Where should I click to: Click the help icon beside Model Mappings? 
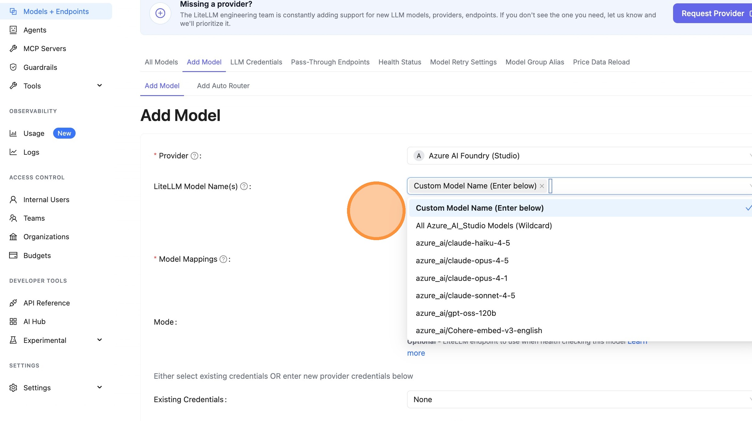click(223, 259)
